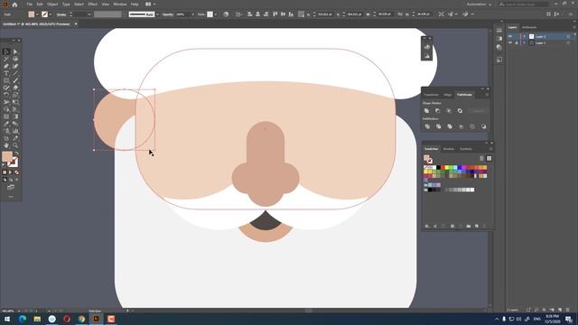Switch to the Artboards tab
Viewport: 578px width, 325px height.
(529, 27)
